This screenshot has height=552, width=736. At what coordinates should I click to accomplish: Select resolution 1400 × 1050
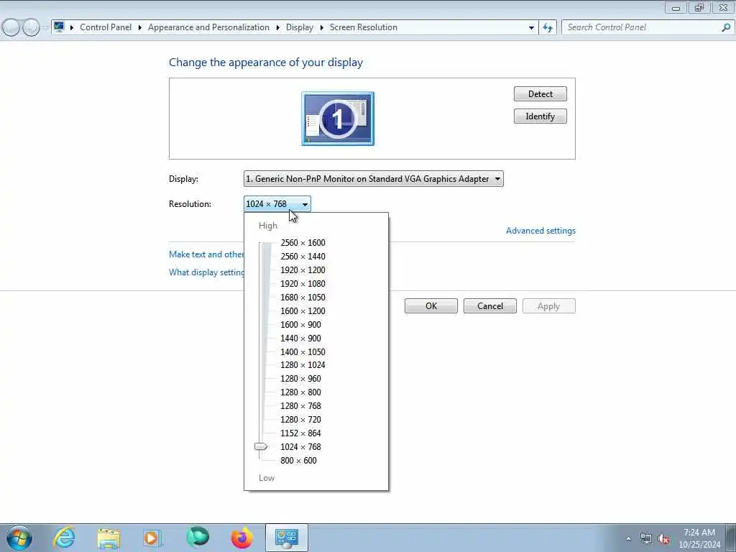pyautogui.click(x=303, y=351)
